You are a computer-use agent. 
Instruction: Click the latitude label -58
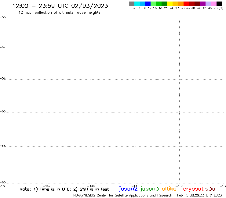[3, 146]
